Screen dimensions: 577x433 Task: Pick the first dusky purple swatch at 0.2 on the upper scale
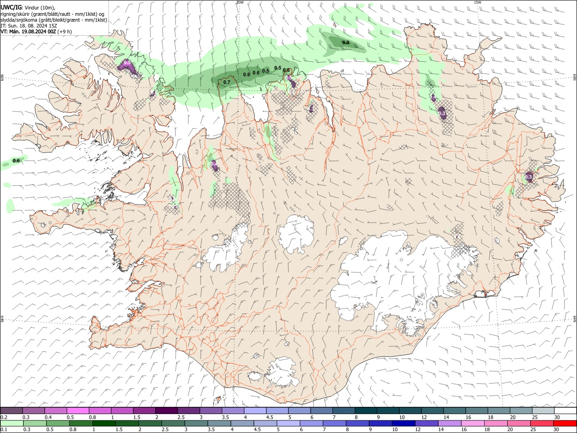coord(11,411)
